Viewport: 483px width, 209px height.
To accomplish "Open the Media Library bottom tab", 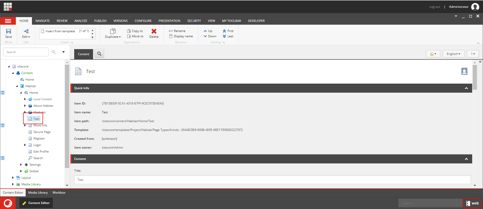I will [38, 193].
